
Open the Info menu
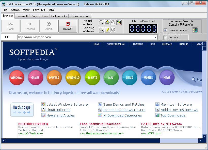51,10
